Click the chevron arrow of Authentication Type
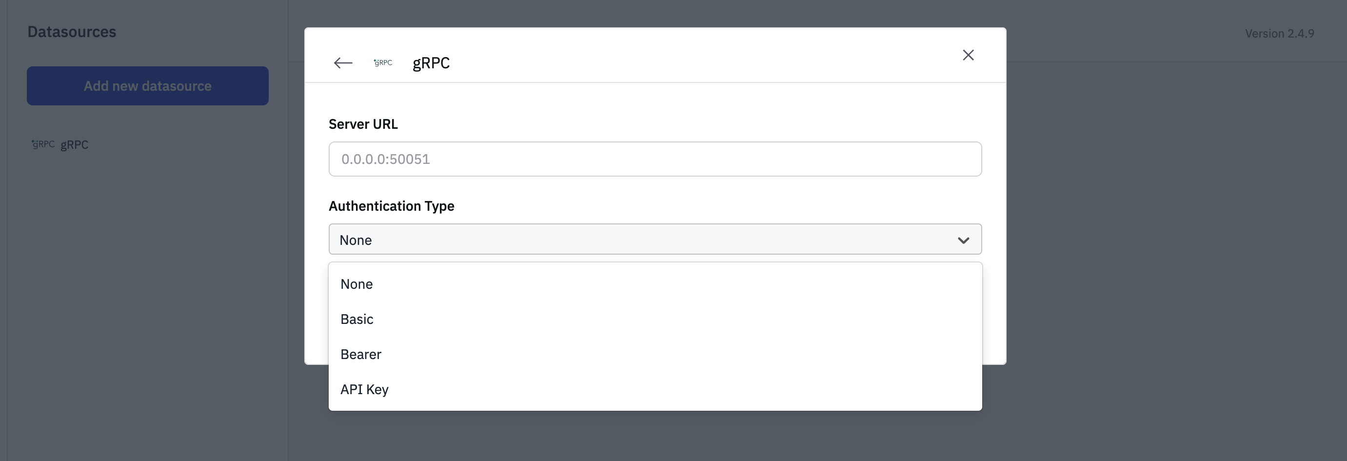Viewport: 1347px width, 461px height. coord(963,240)
